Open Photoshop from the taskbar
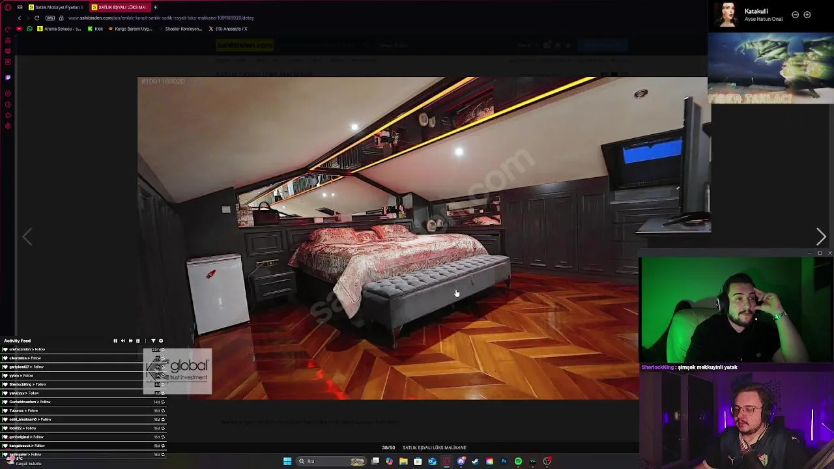834x469 pixels. pyautogui.click(x=504, y=461)
